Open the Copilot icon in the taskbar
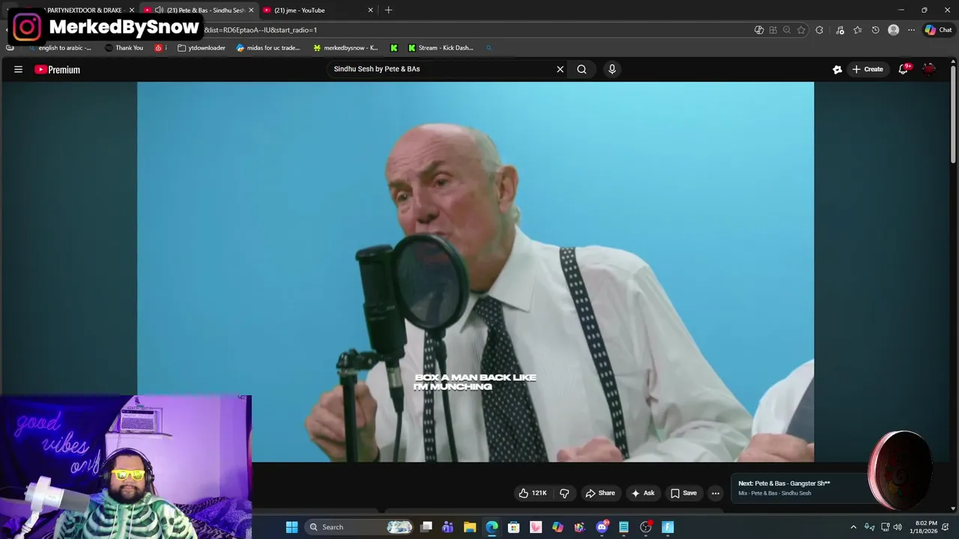959x539 pixels. [x=557, y=527]
